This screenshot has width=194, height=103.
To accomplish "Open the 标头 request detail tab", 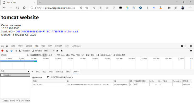I will (38, 72).
